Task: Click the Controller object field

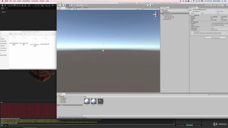Action: [x=219, y=23]
